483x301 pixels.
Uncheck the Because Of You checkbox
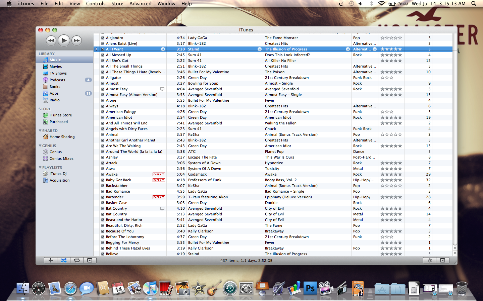(103, 231)
